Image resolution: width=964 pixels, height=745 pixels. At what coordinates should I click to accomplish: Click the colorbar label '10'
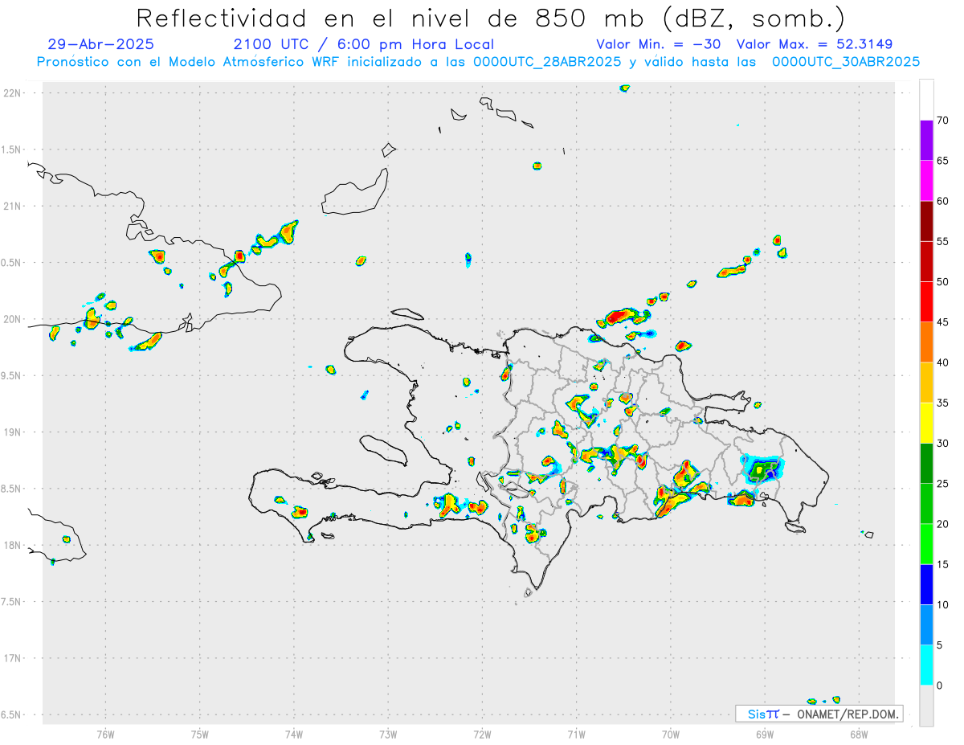click(x=943, y=604)
